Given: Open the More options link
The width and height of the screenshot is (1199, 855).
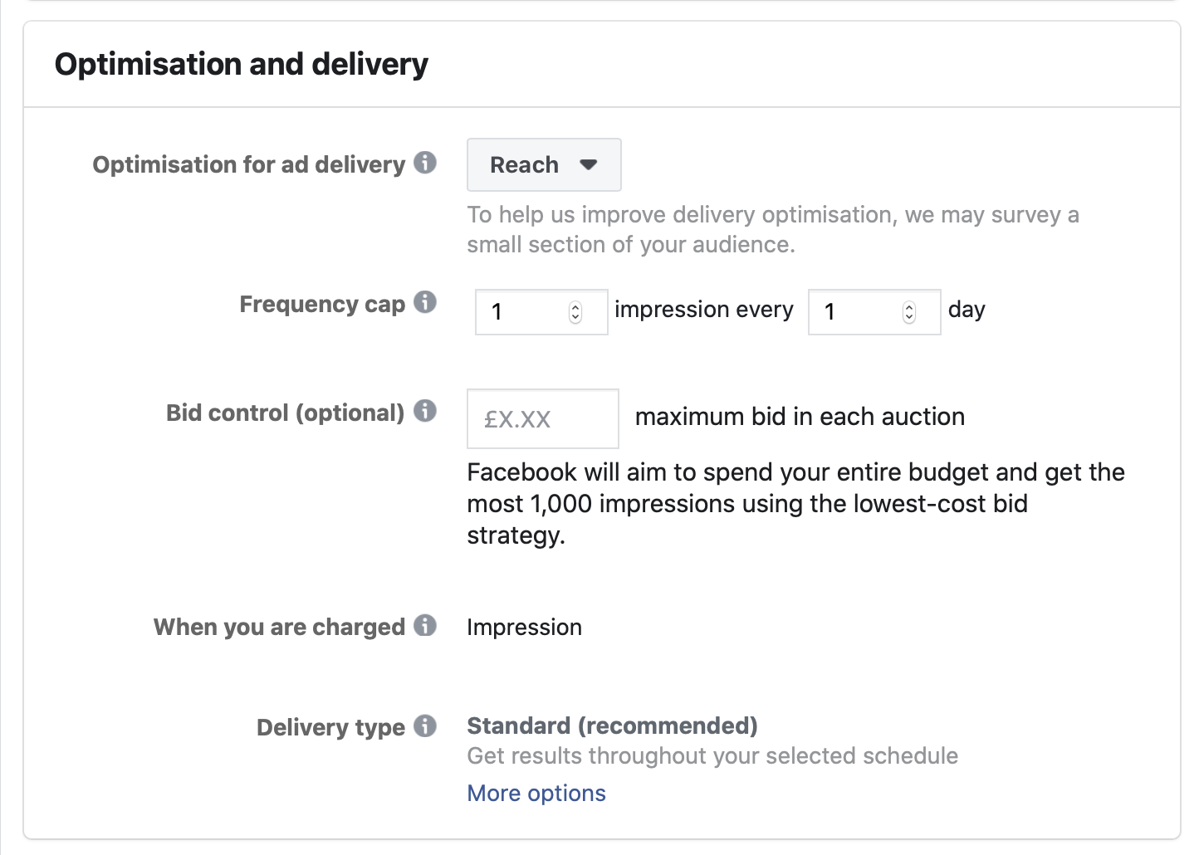Looking at the screenshot, I should pos(536,794).
